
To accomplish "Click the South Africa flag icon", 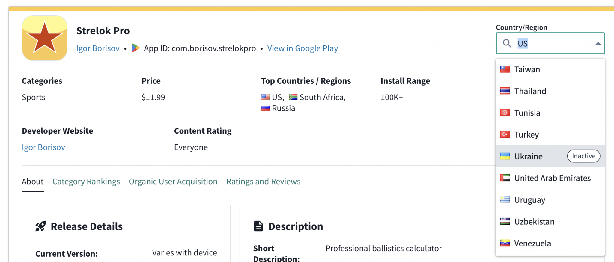I will point(293,97).
